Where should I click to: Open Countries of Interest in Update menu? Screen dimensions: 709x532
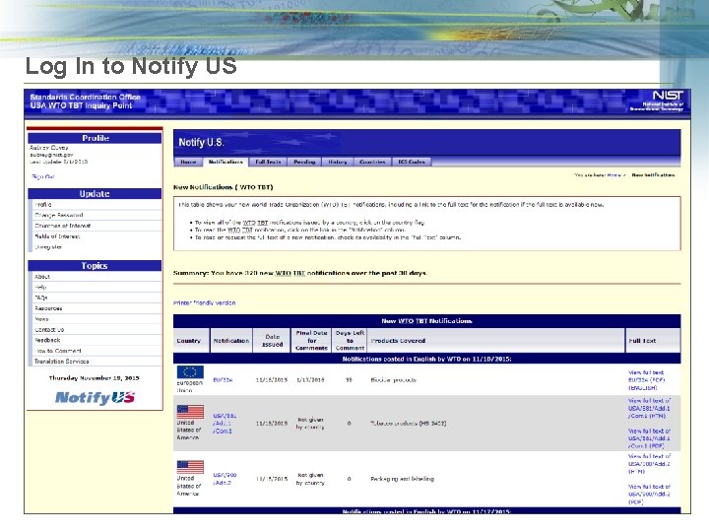click(x=62, y=226)
